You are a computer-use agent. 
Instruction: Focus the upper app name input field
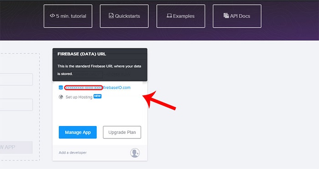pyautogui.click(x=16, y=79)
